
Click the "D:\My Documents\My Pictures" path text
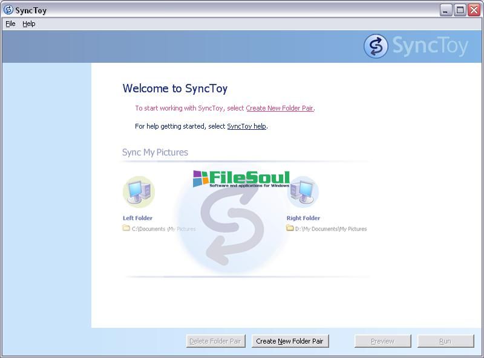click(331, 229)
